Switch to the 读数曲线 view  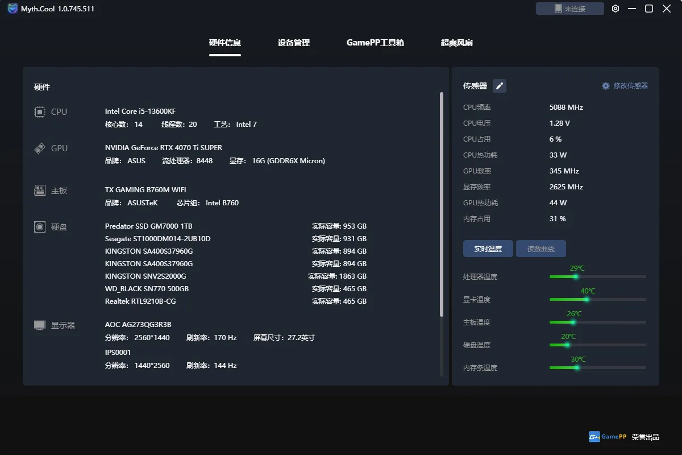[541, 249]
